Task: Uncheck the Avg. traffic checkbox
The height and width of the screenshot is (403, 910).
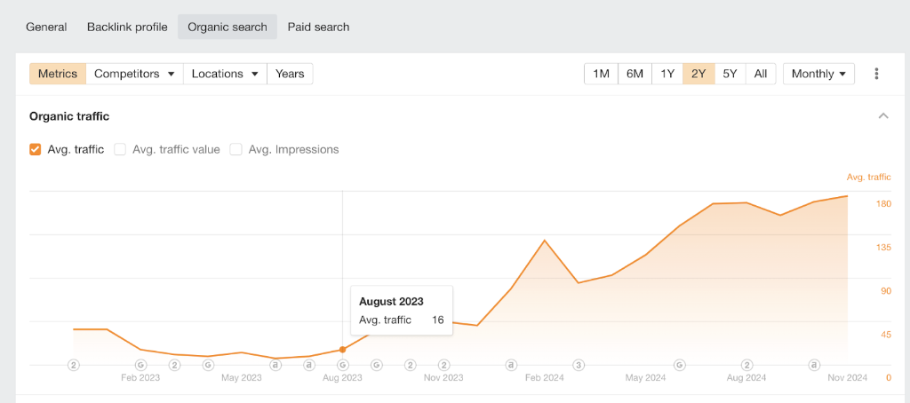Action: coord(36,149)
